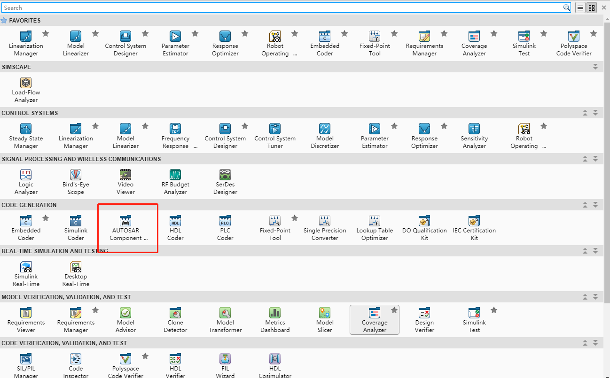Viewport: 610px width, 378px height.
Task: Open Desktop Real-Time app
Action: pos(76,274)
